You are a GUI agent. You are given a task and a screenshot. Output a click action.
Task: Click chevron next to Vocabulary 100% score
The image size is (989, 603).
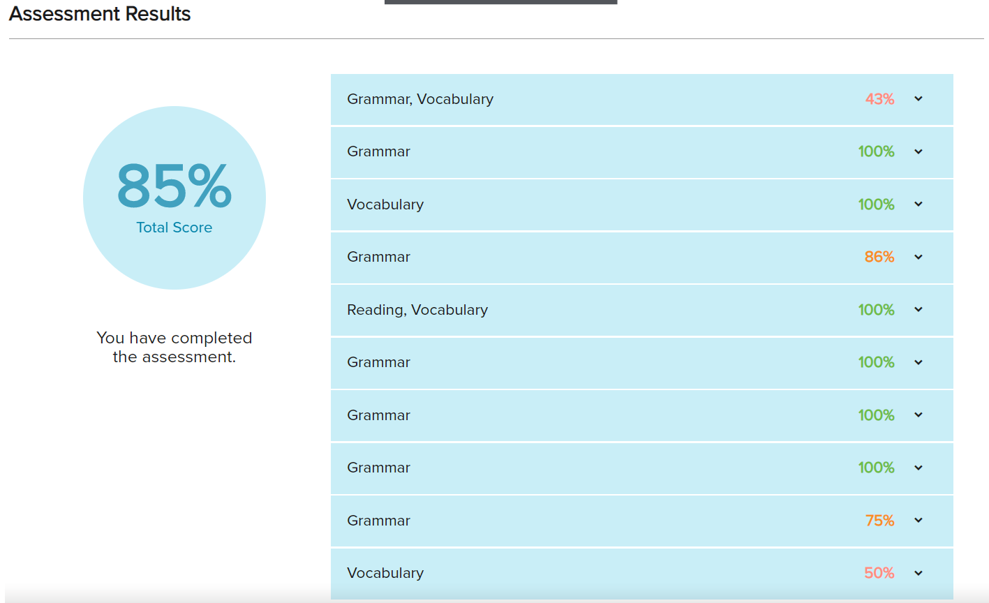(919, 204)
